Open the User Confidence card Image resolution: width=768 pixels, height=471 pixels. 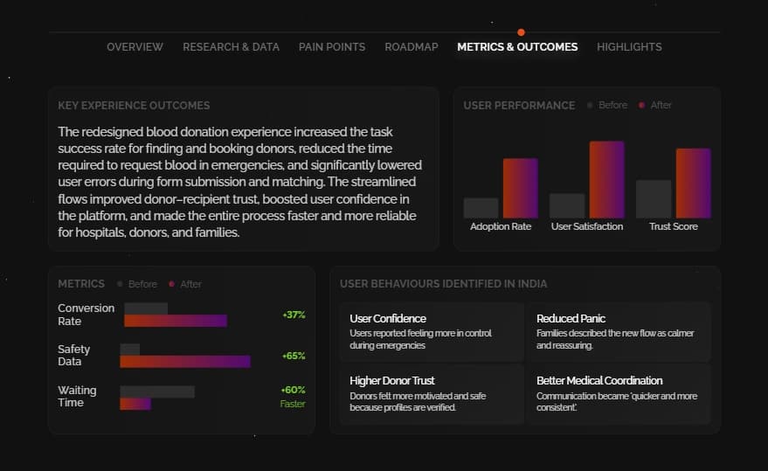[432, 332]
